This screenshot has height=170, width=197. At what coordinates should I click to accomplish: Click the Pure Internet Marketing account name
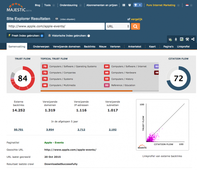click(161, 5)
